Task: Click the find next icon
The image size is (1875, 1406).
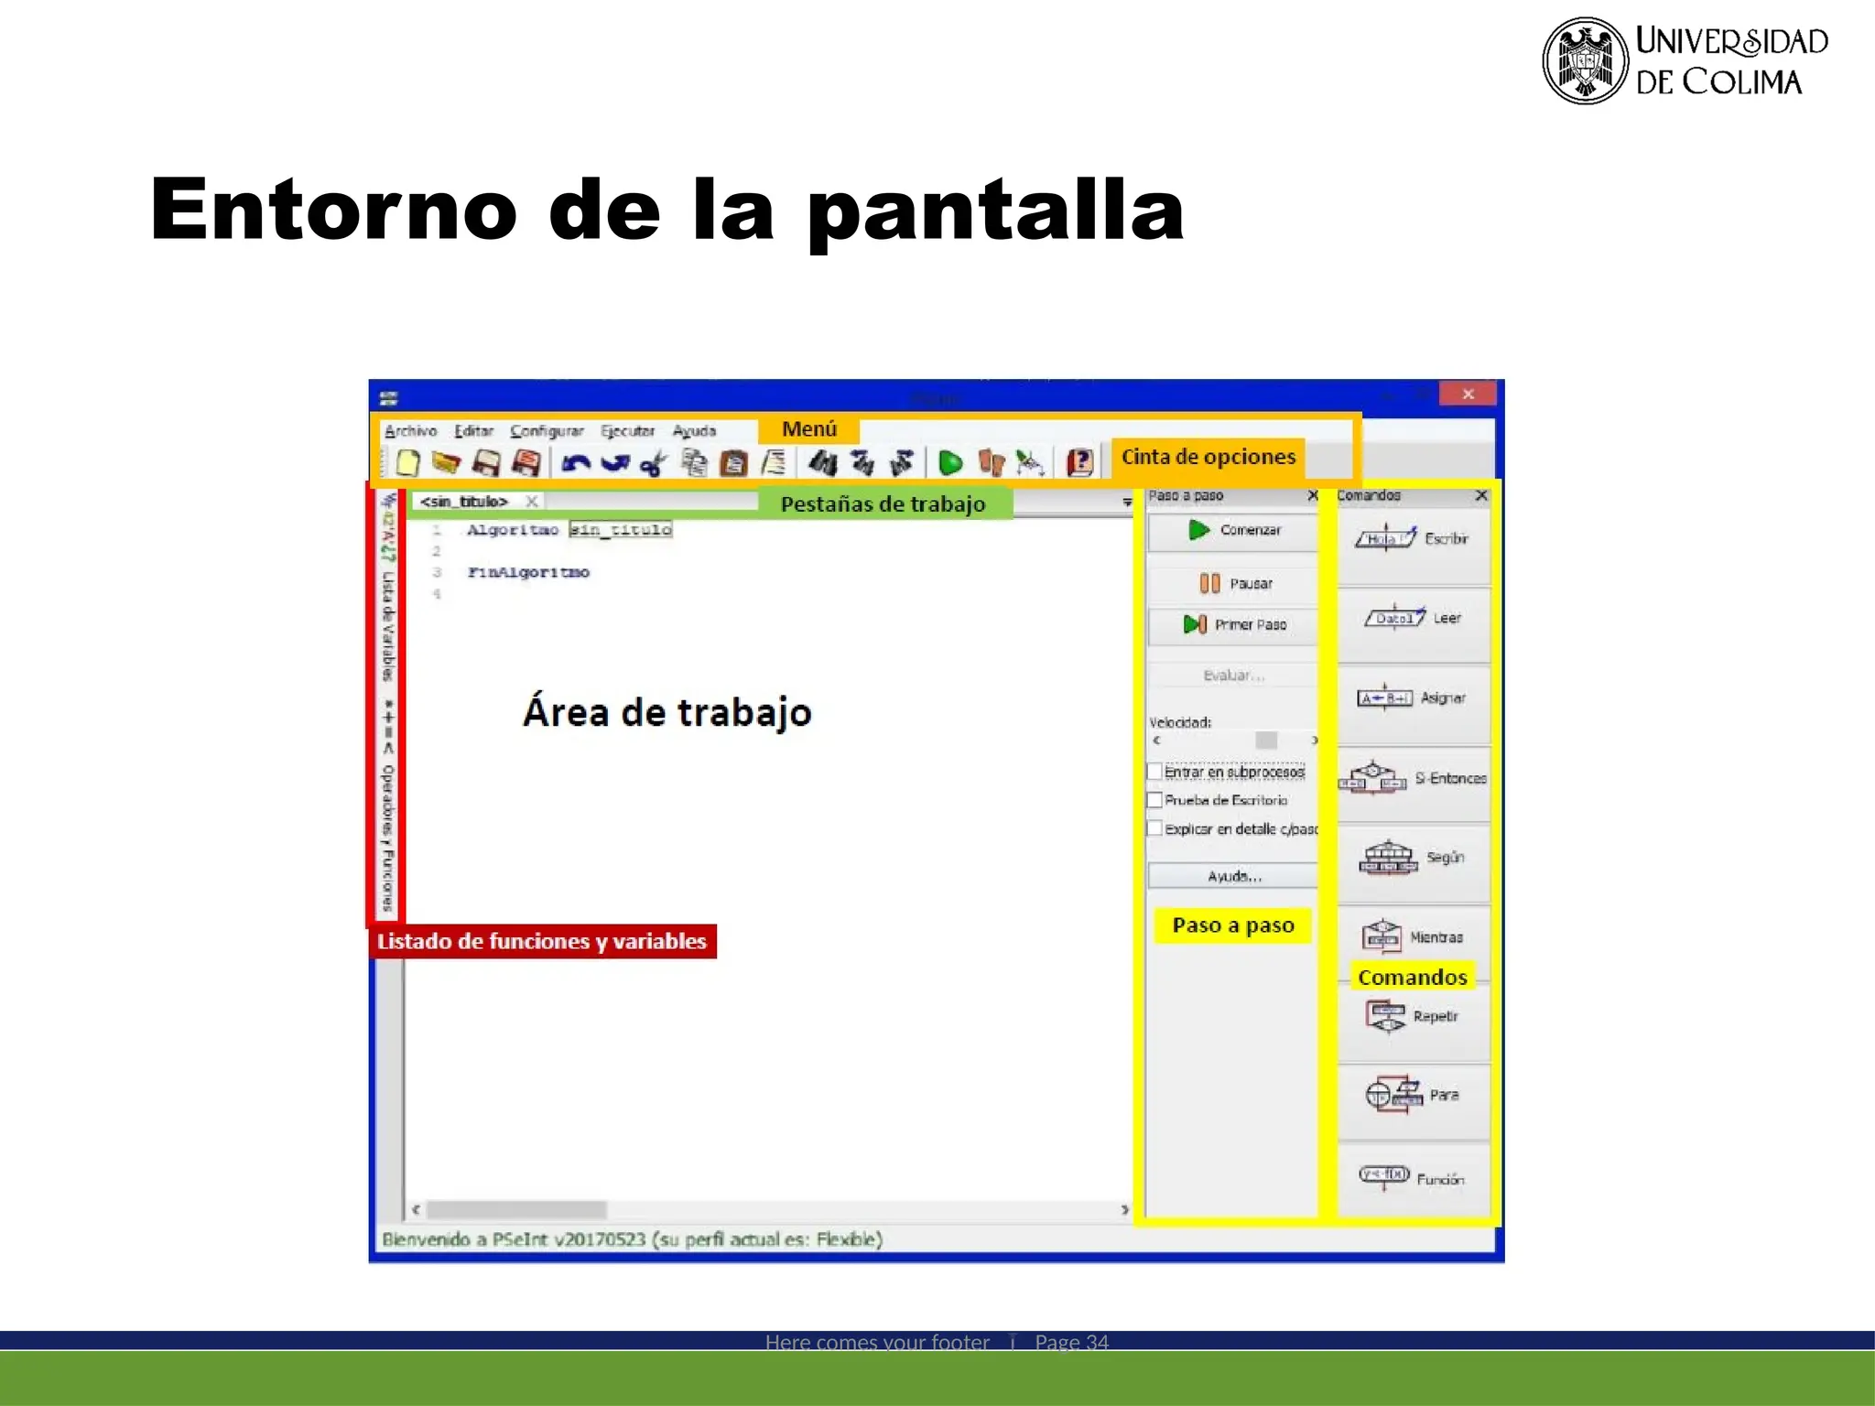Action: [x=902, y=463]
